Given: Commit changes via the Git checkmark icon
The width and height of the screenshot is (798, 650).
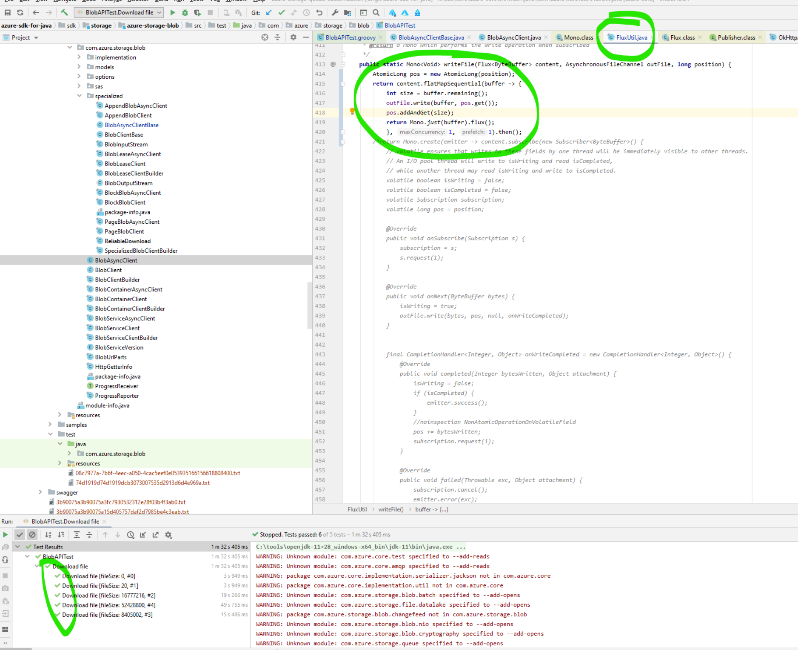Looking at the screenshot, I should pos(282,12).
